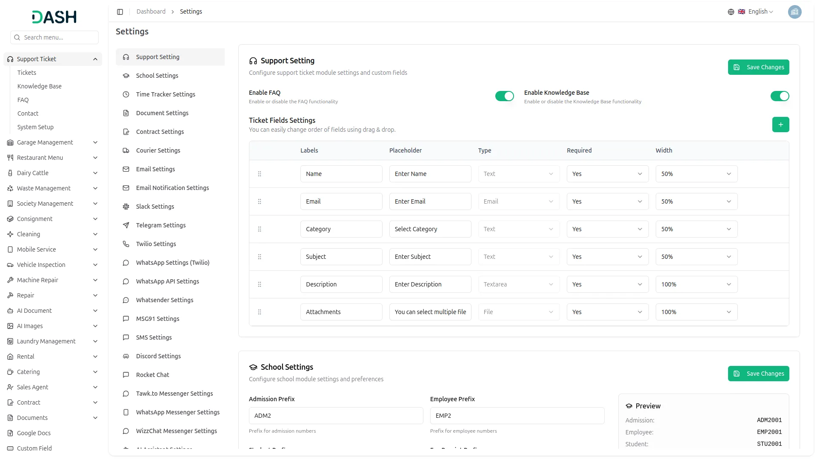Open the Knowledge Base submenu item
This screenshot has height=459, width=817.
point(40,86)
